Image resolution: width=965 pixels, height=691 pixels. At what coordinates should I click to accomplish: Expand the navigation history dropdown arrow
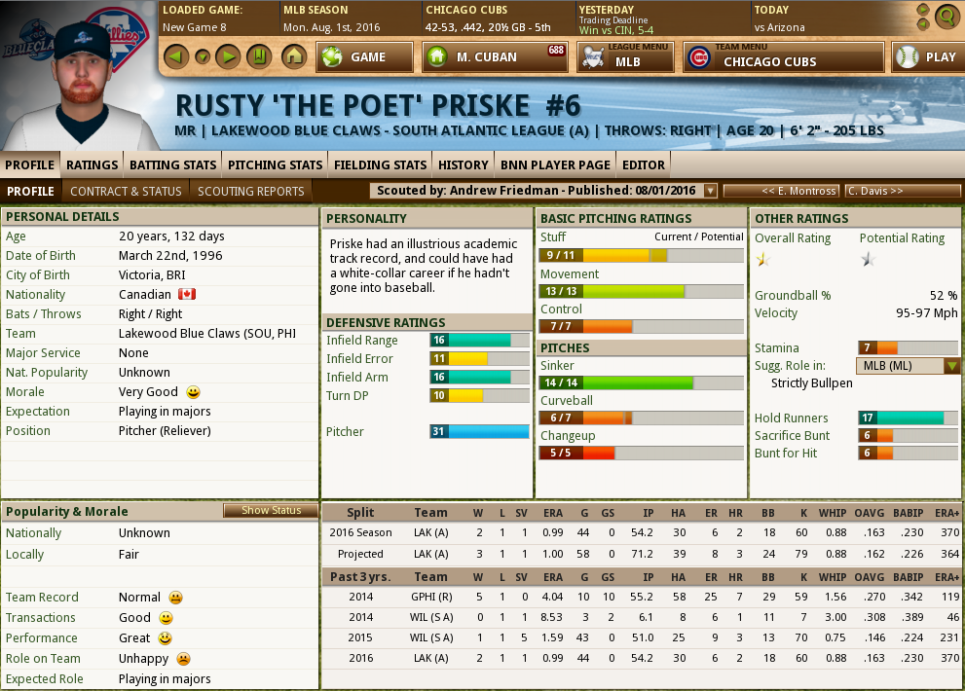coord(202,56)
